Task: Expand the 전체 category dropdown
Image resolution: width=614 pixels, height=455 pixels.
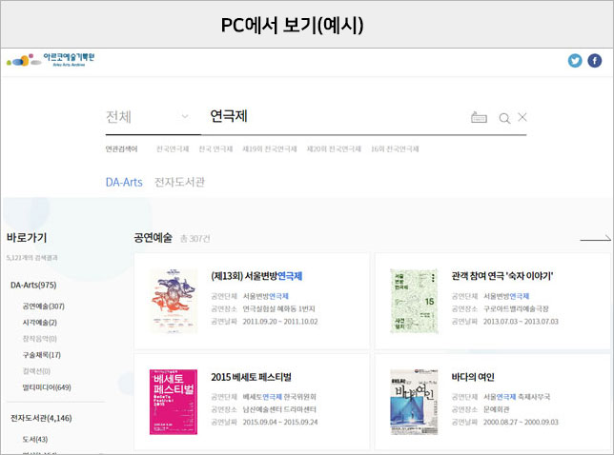Action: 147,116
